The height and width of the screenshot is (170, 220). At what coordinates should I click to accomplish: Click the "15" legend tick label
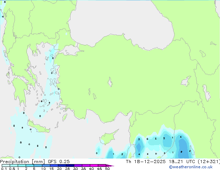pyautogui.click(x=51, y=169)
